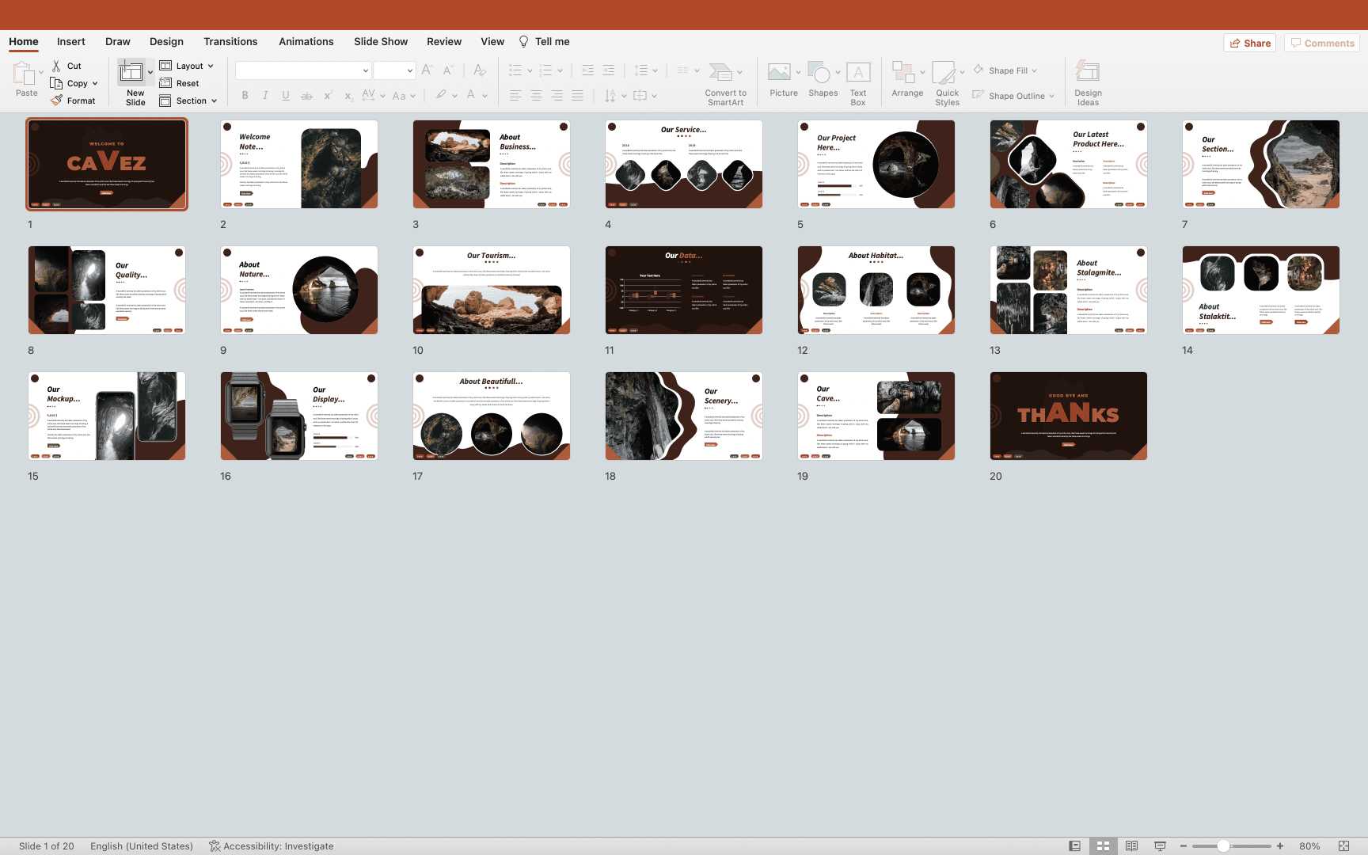This screenshot has height=855, width=1368.
Task: Switch to the Slide Show tab
Action: coord(381,41)
